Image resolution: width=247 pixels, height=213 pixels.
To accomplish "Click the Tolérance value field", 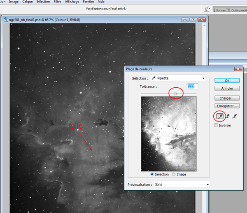I will coord(192,87).
